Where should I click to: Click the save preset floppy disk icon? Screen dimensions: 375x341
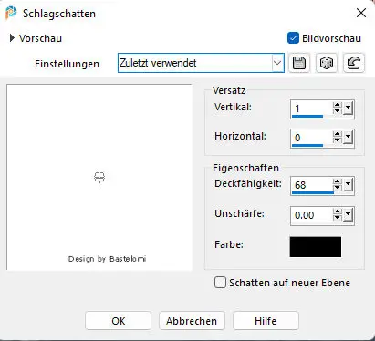pos(299,63)
